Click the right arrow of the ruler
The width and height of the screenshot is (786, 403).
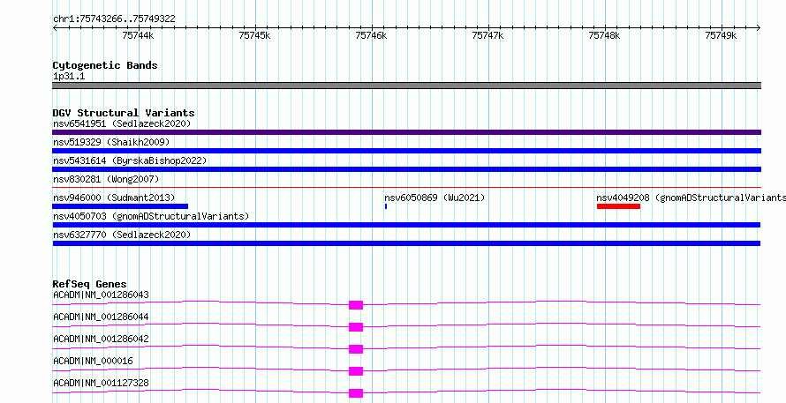click(759, 28)
